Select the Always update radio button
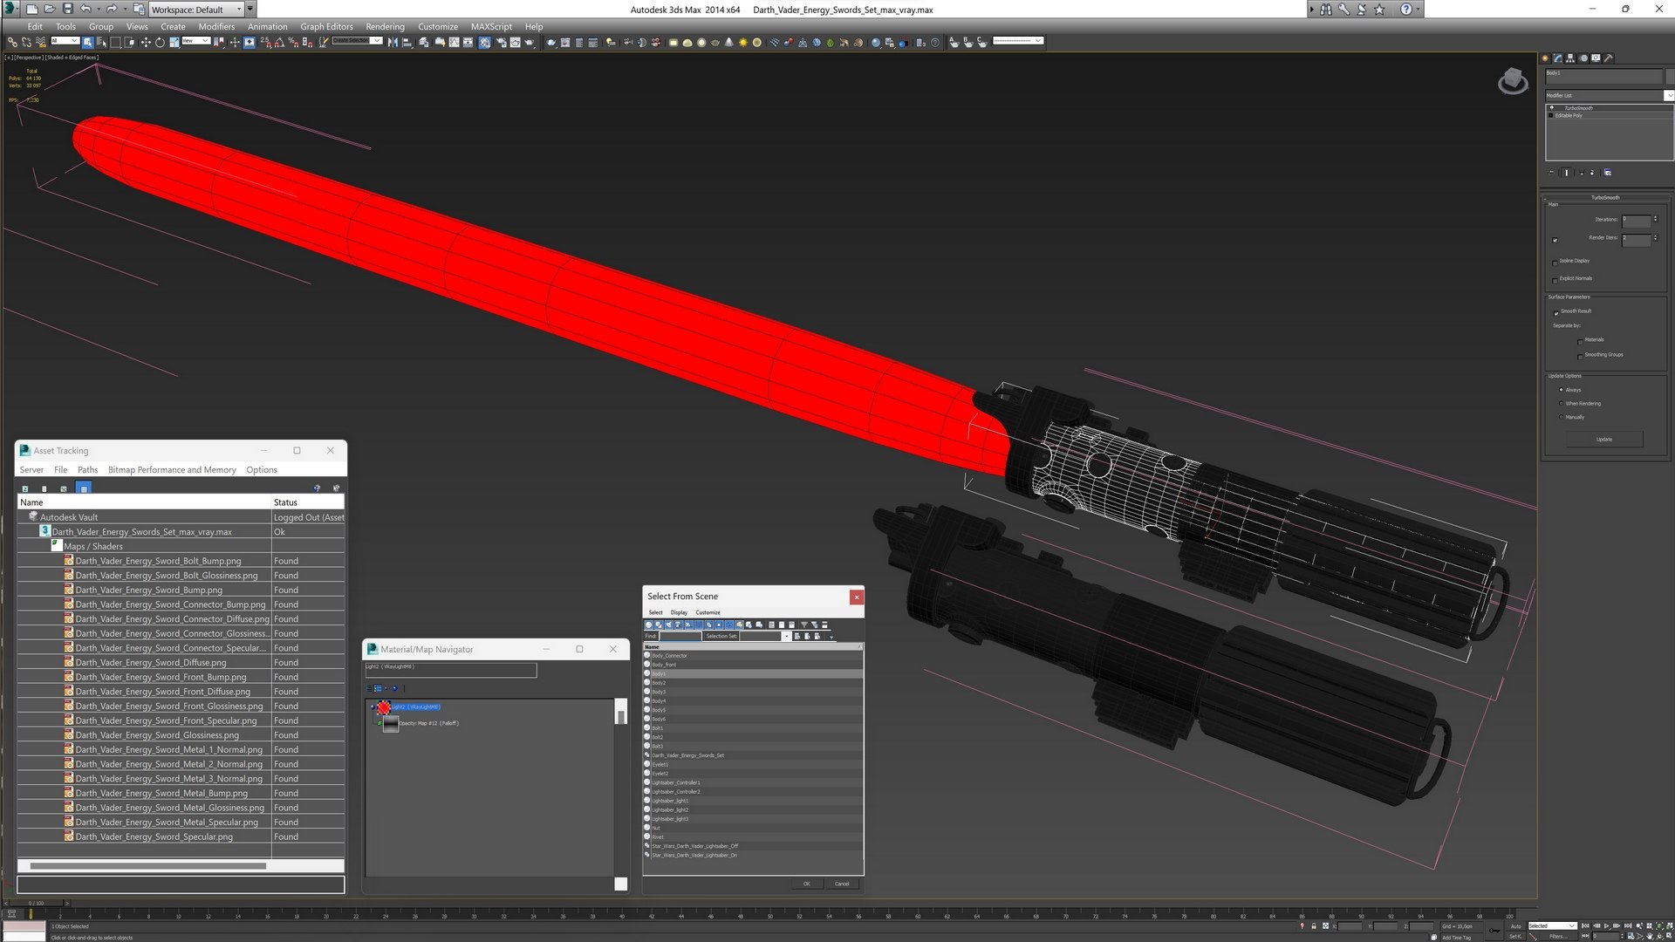Image resolution: width=1675 pixels, height=942 pixels. pos(1561,390)
